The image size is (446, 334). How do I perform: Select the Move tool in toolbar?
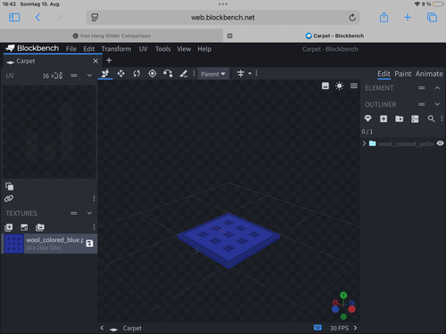(x=105, y=73)
